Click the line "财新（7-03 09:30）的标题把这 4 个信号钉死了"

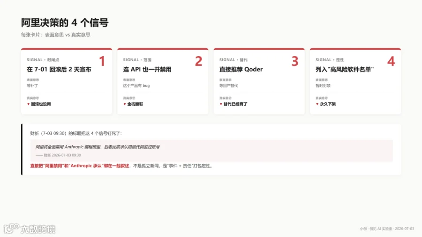click(76, 133)
